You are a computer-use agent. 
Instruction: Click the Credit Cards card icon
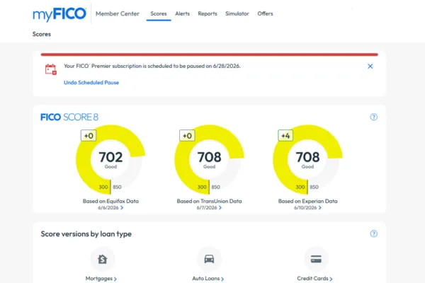click(x=316, y=259)
